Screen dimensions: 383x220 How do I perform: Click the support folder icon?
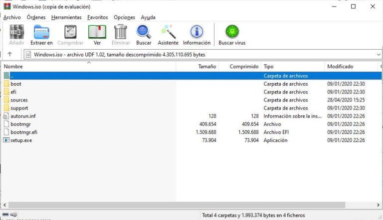coord(6,108)
